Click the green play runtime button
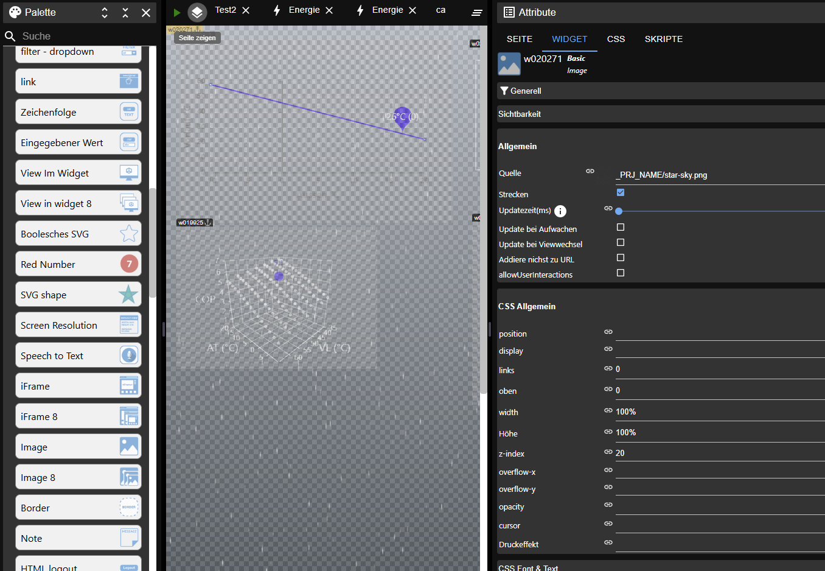The width and height of the screenshot is (825, 571). click(x=176, y=12)
